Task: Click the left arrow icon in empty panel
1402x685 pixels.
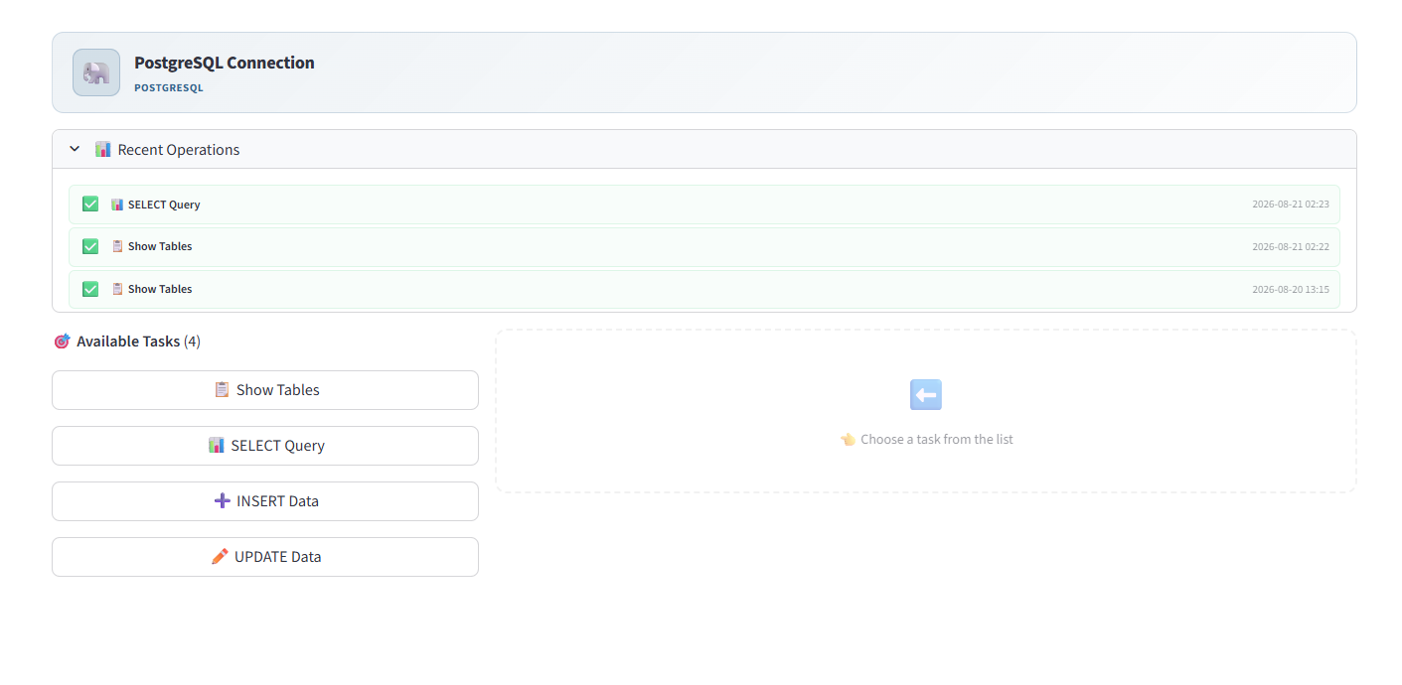Action: [x=926, y=395]
